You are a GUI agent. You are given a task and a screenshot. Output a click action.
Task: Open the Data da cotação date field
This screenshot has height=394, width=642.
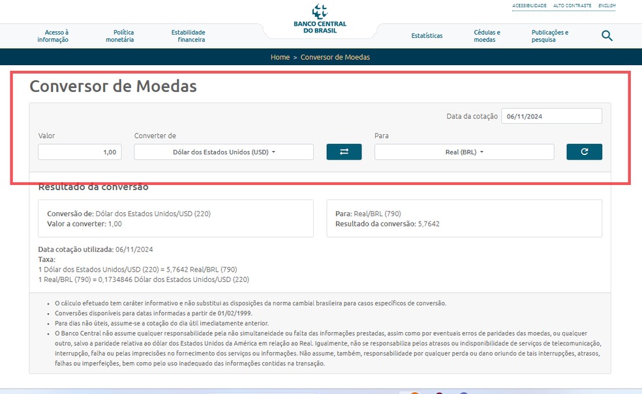pyautogui.click(x=551, y=115)
